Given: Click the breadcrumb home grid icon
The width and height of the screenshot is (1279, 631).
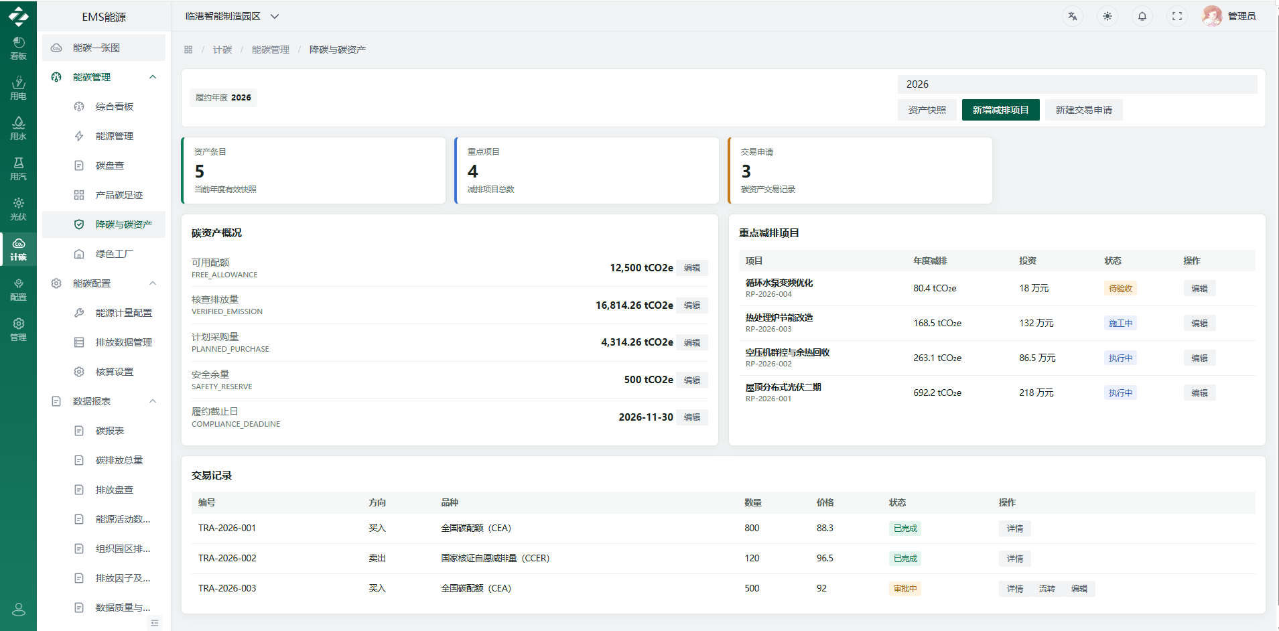Looking at the screenshot, I should point(188,50).
